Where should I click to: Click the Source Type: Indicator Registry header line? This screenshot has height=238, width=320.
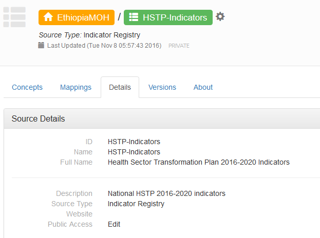89,35
